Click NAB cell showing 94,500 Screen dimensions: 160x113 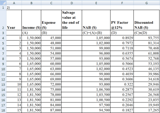click(96, 110)
